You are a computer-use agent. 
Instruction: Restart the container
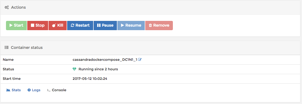(x=80, y=26)
